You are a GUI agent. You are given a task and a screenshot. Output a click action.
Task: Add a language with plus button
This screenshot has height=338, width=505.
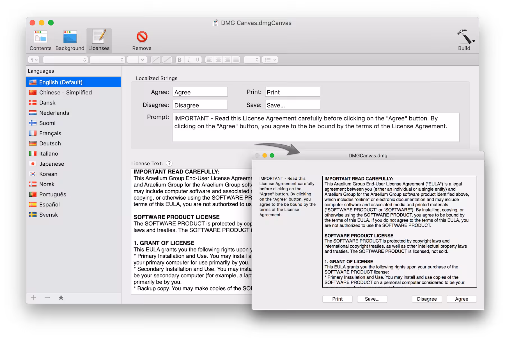(33, 298)
